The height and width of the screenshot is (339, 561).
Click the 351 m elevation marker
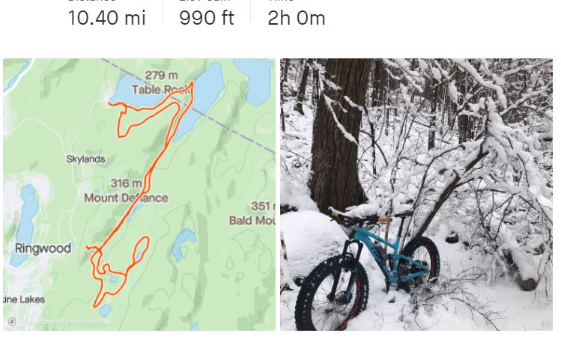point(264,206)
